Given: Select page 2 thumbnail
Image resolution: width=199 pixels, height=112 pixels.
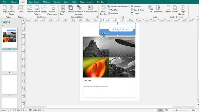Looking at the screenshot, I should pos(10,61).
